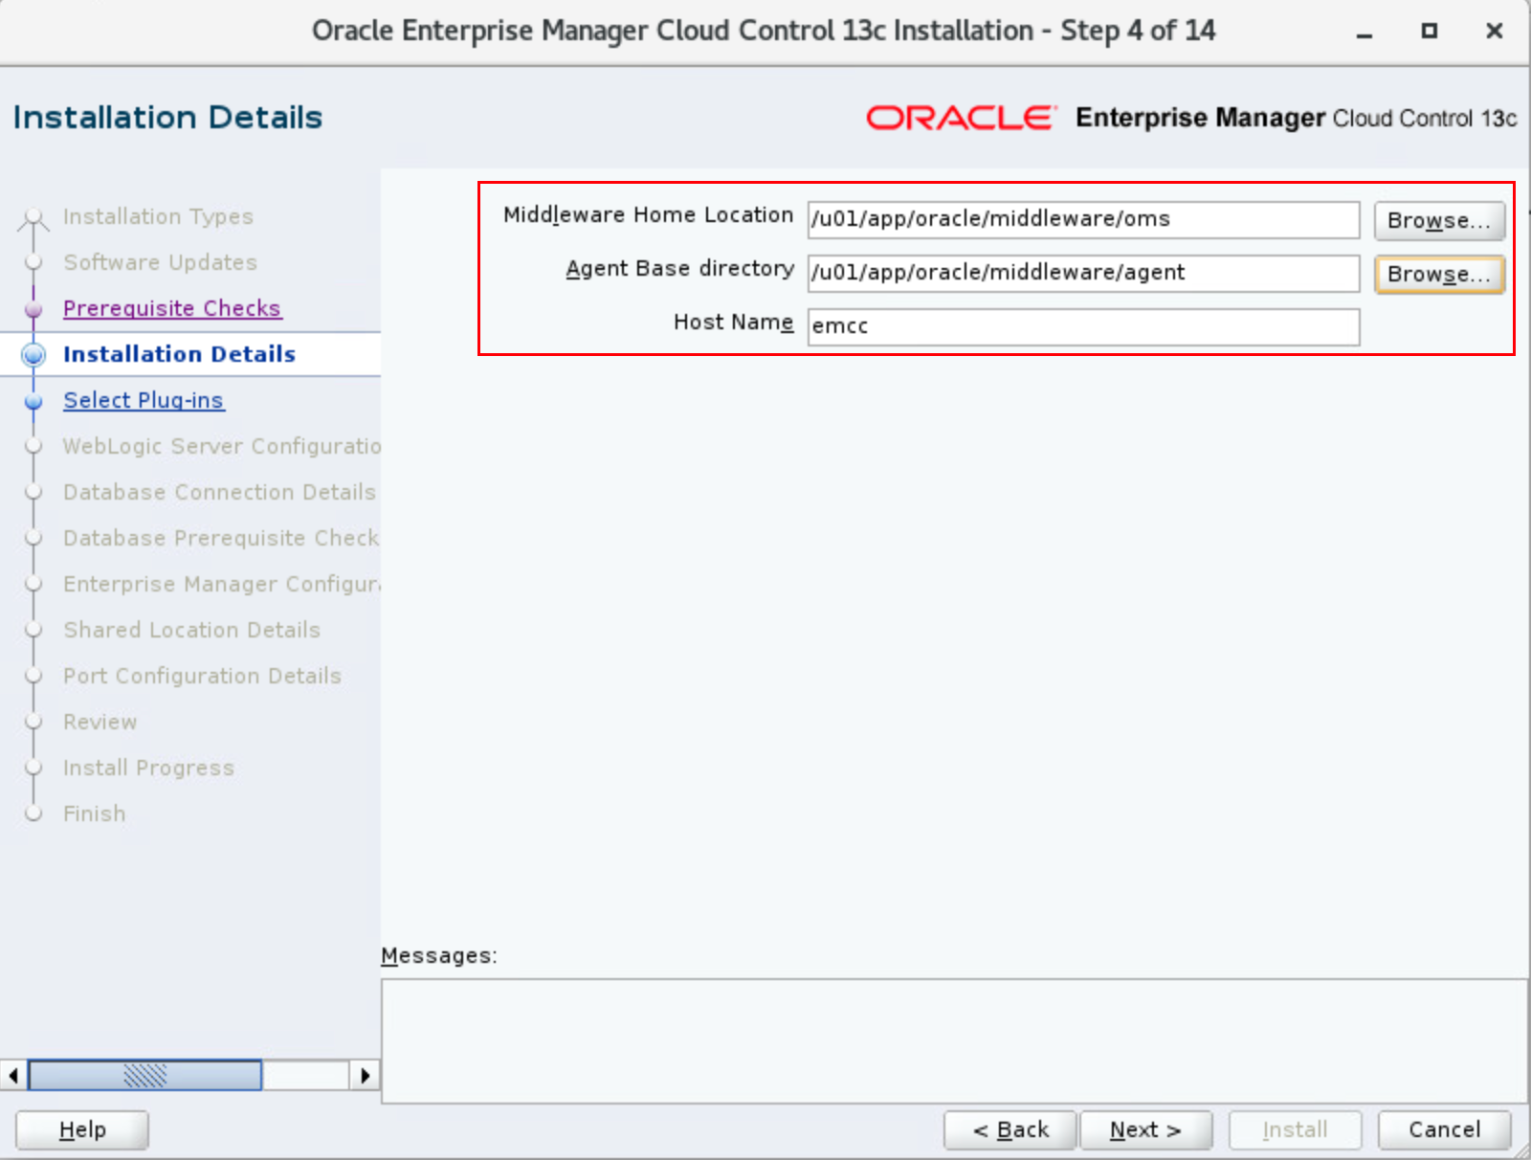This screenshot has width=1531, height=1160.
Task: Click the Installation Details step bullet icon
Action: pos(33,355)
